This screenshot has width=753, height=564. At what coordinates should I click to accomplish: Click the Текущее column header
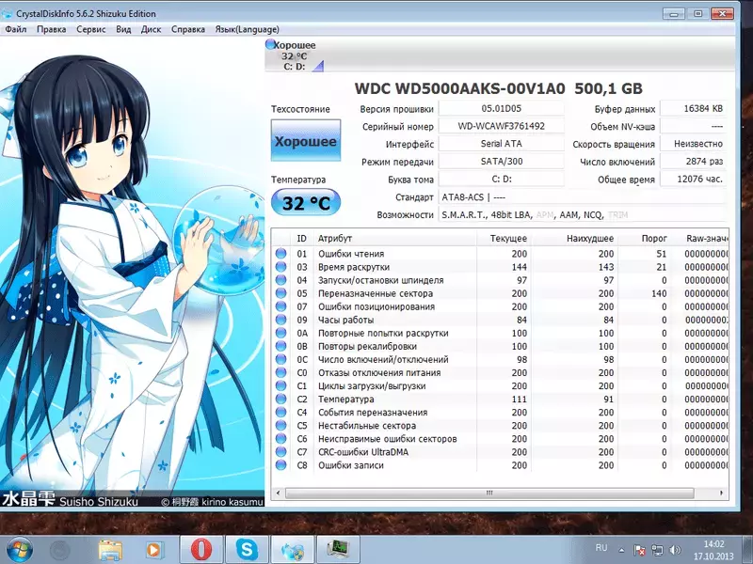point(504,239)
